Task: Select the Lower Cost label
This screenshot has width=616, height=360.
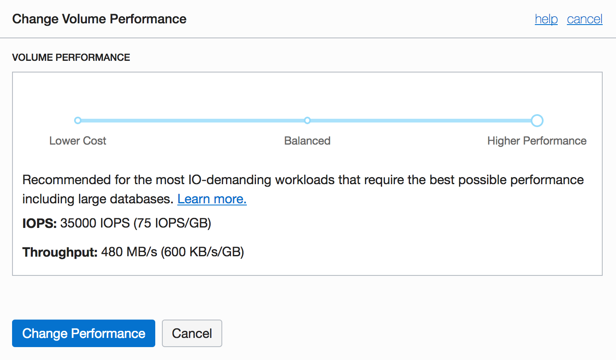Action: tap(78, 141)
